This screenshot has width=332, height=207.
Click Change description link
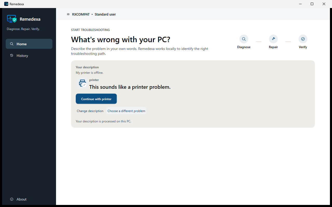(x=90, y=111)
